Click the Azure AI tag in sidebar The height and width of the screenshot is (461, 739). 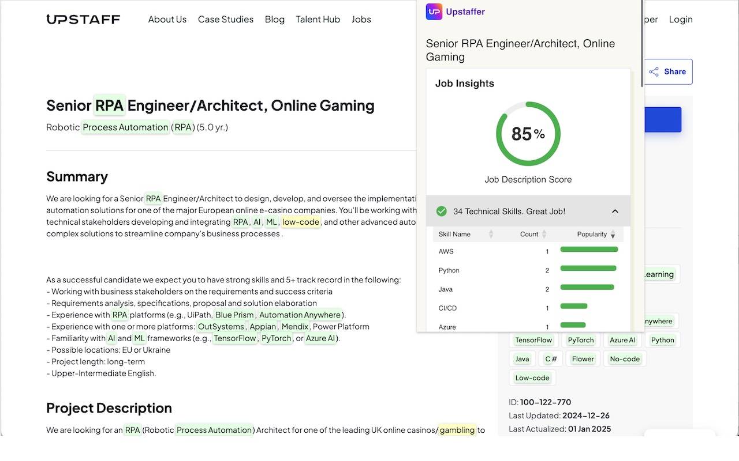(x=622, y=340)
